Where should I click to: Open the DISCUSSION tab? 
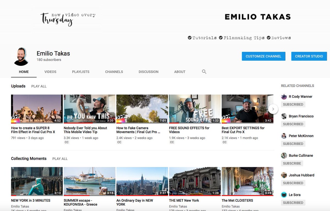click(x=148, y=72)
